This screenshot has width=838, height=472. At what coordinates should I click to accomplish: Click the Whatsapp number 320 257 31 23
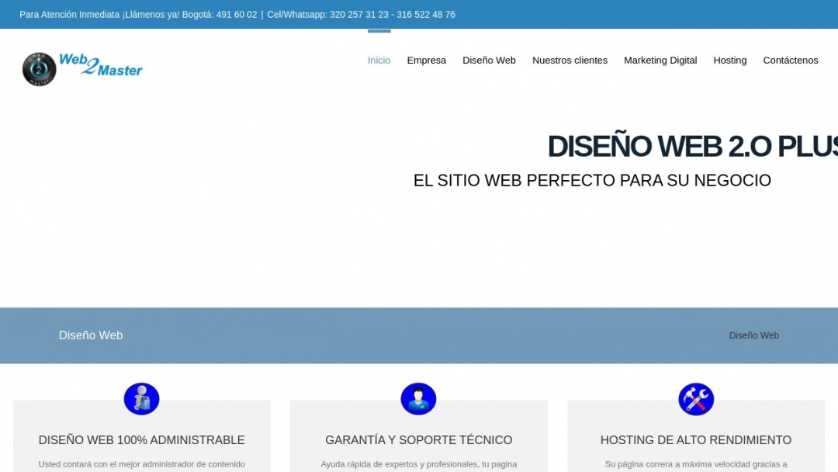[x=358, y=14]
